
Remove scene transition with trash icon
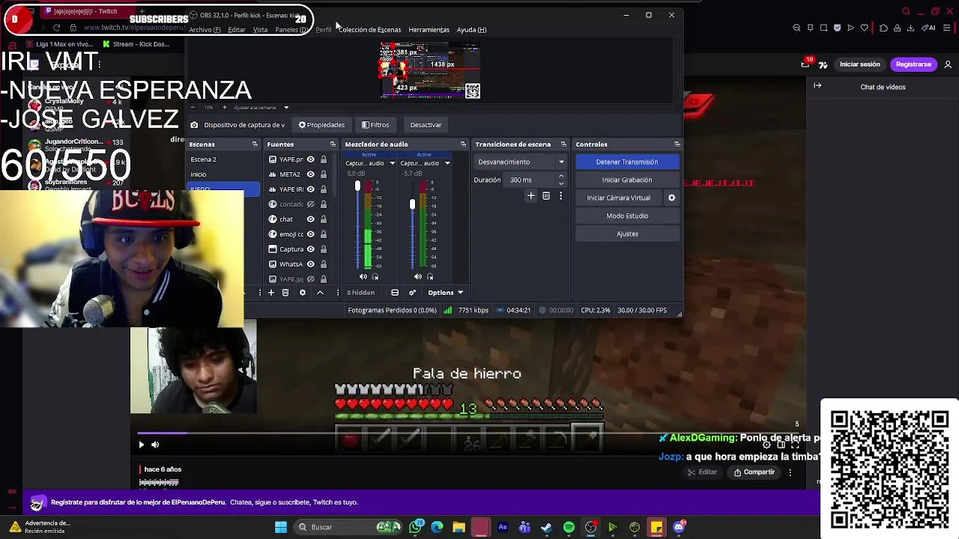(546, 196)
